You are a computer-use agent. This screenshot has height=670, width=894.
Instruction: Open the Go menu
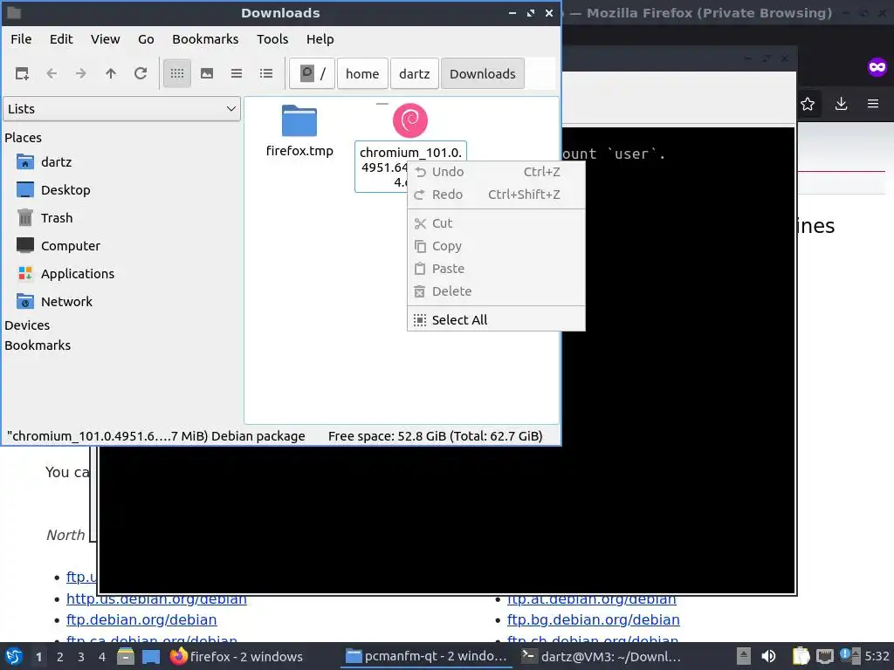(x=146, y=39)
